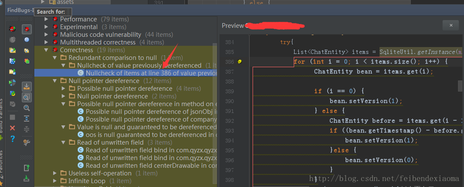Click the Analyze Current File bug icon
Screen dimensions: 464x187
12,29
